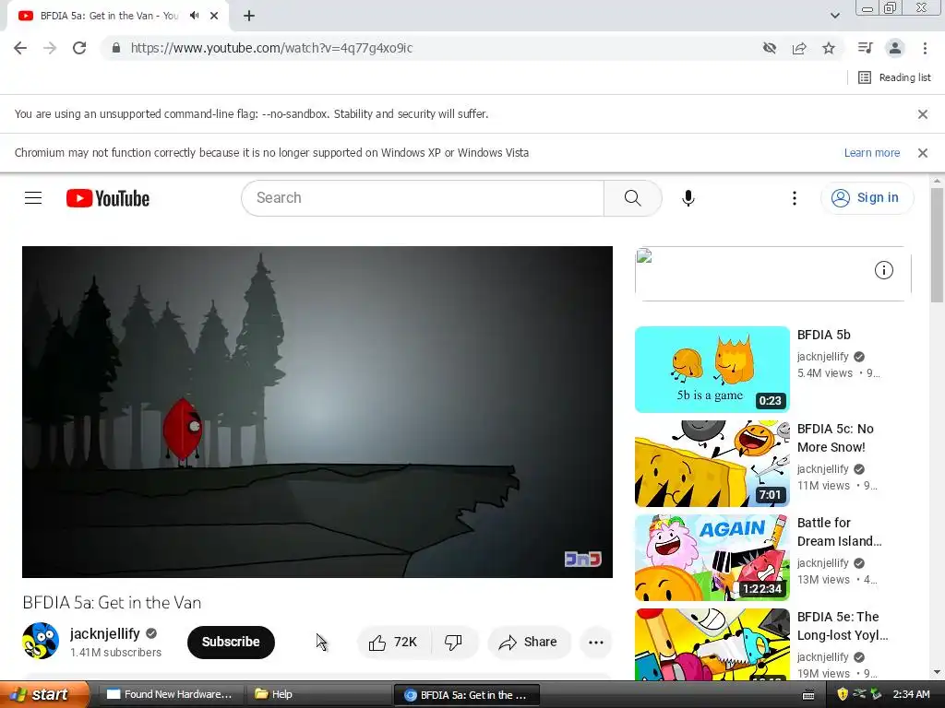Reload the page with the refresh icon
Image resolution: width=945 pixels, height=708 pixels.
pos(79,48)
